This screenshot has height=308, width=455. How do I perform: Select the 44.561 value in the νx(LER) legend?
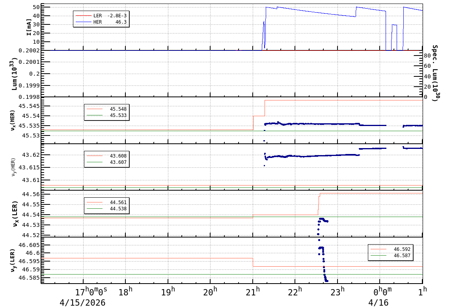(118, 202)
